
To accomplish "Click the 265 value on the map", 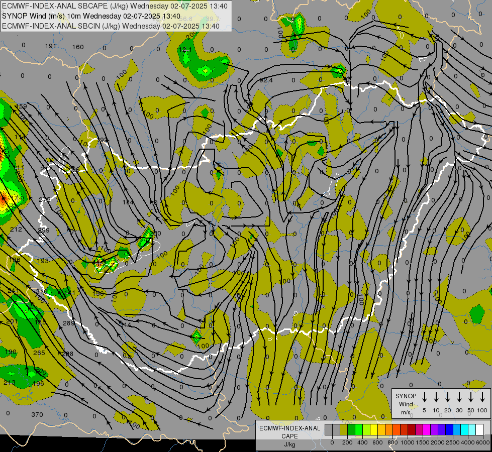I will (39, 353).
